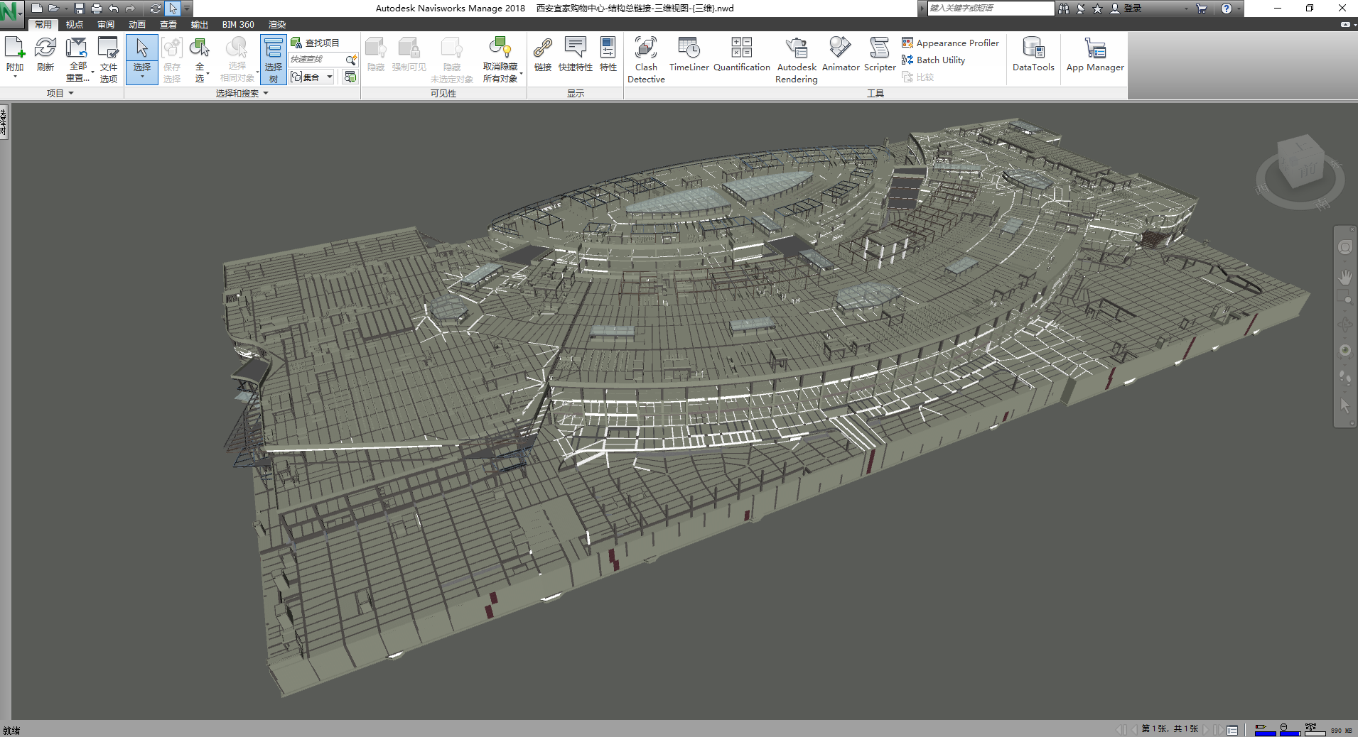Switch to the 视点 (Viewpoint) tab
The image size is (1358, 737).
pos(75,24)
